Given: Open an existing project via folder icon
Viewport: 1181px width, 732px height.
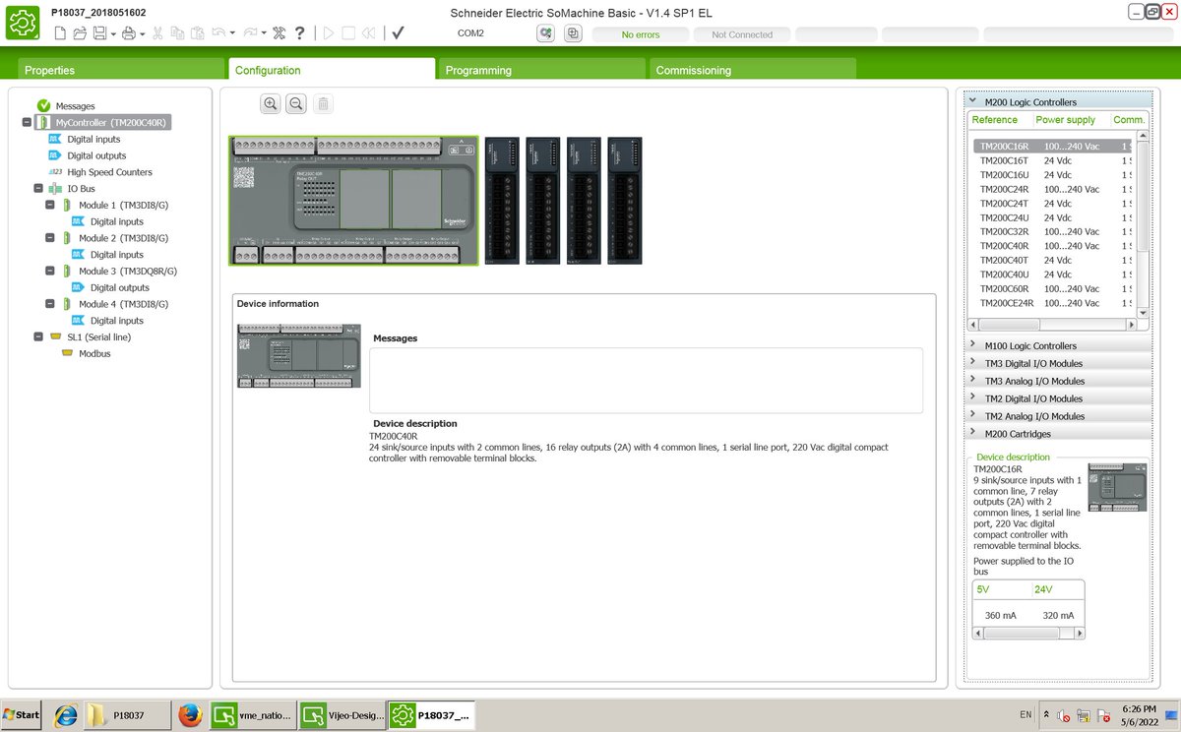Looking at the screenshot, I should click(80, 33).
